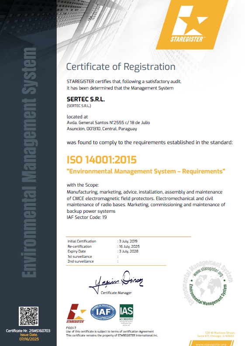This screenshot has height=346, width=245.
Task: Click the vertical Environmental Management System banner
Action: (29, 163)
